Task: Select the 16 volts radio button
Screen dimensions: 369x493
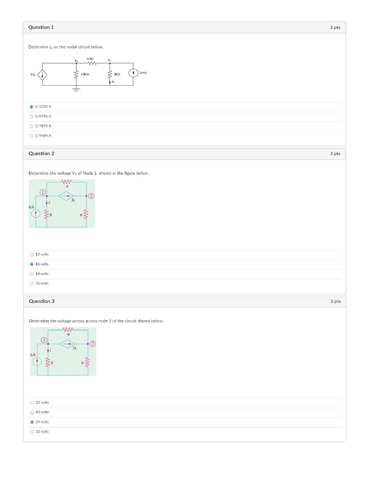Action: point(32,264)
